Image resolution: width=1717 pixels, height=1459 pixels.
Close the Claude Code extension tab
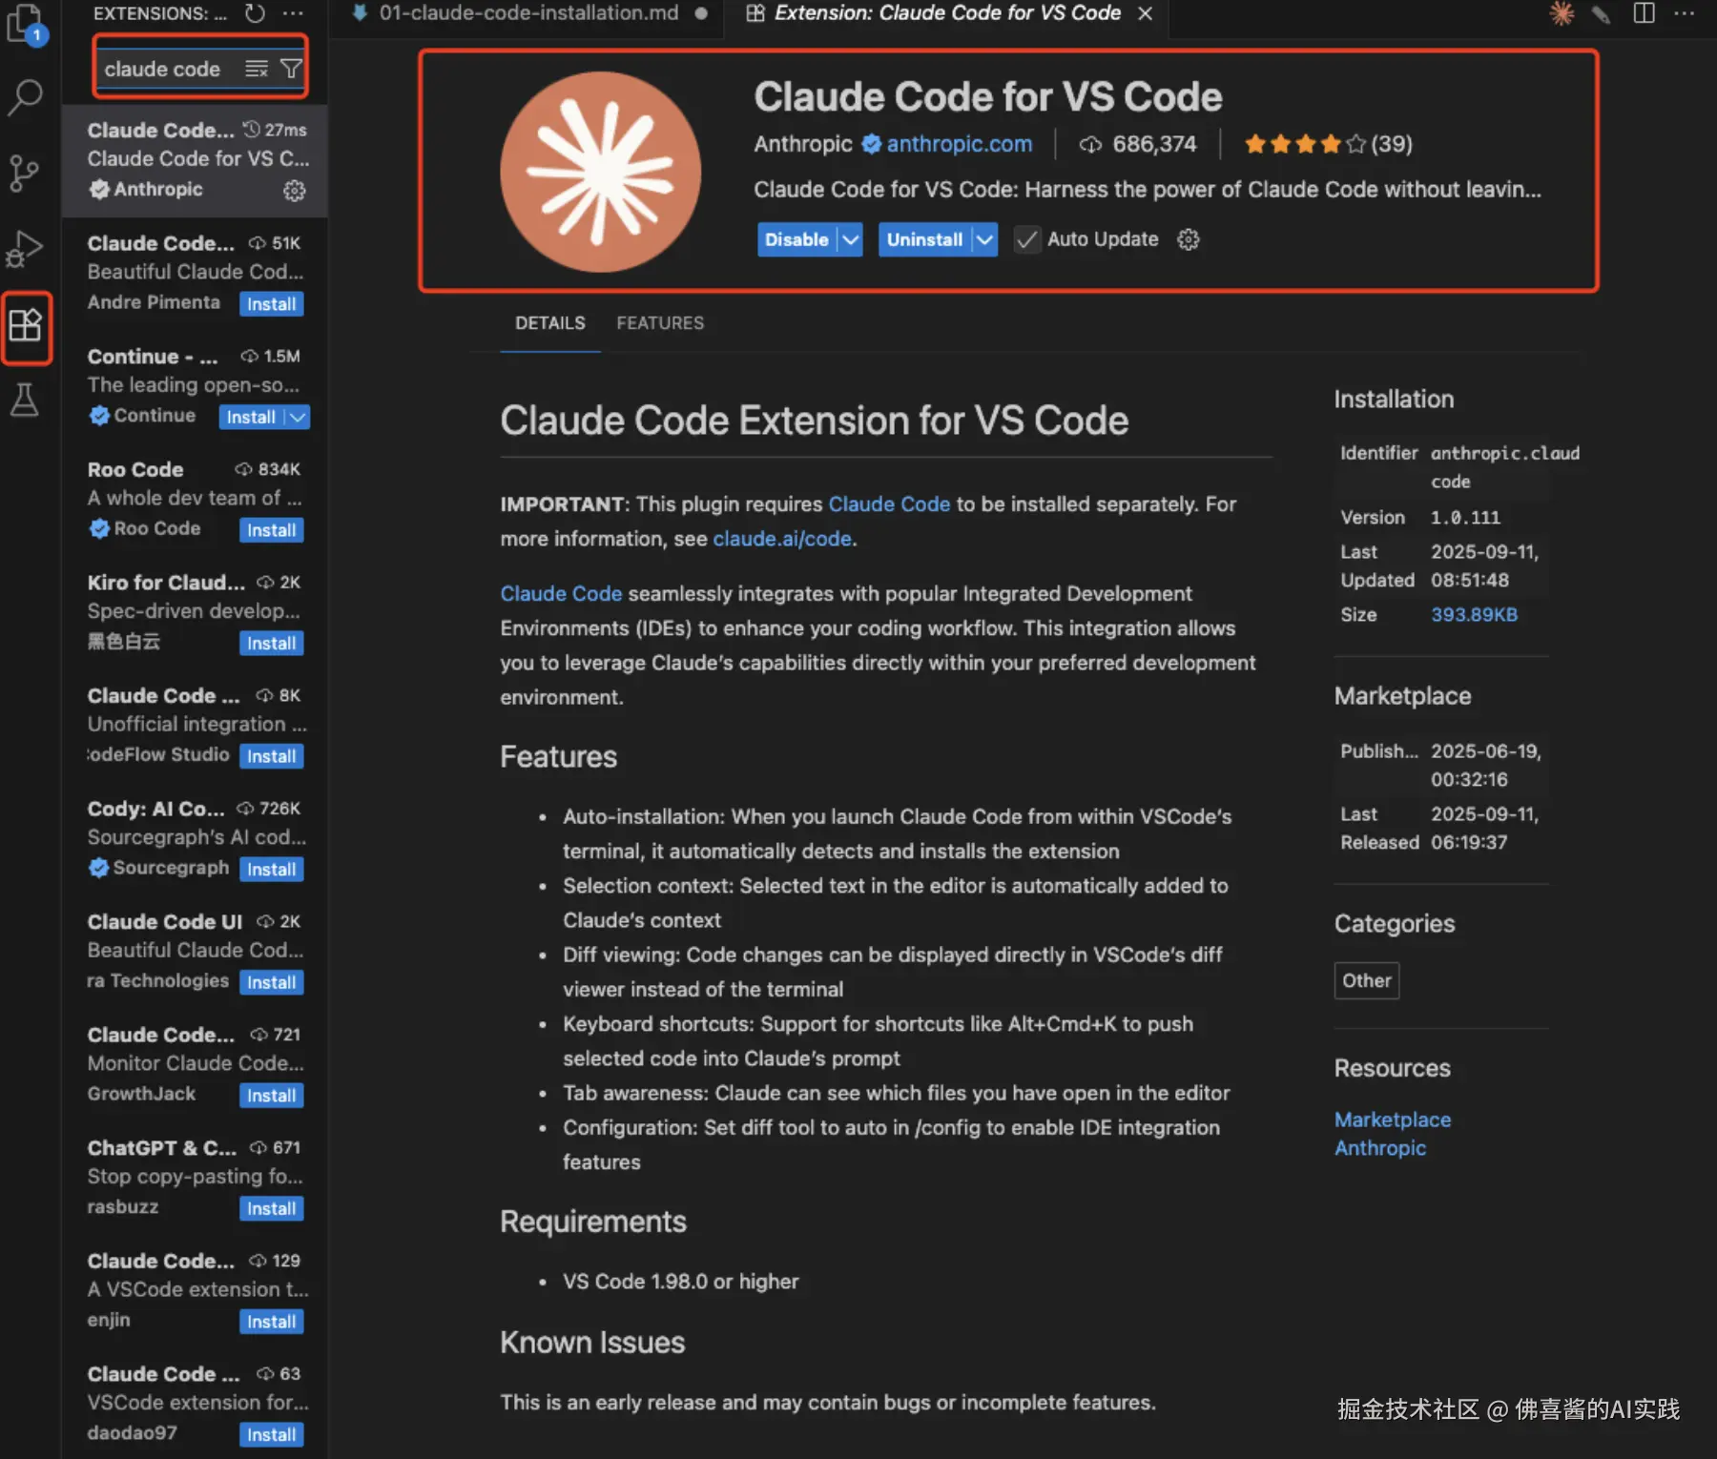1146,13
